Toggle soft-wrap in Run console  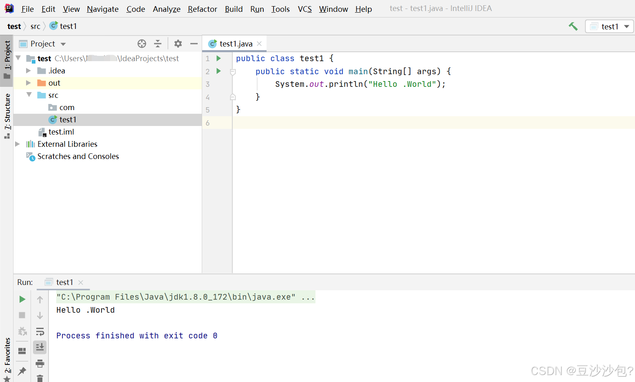pos(40,331)
